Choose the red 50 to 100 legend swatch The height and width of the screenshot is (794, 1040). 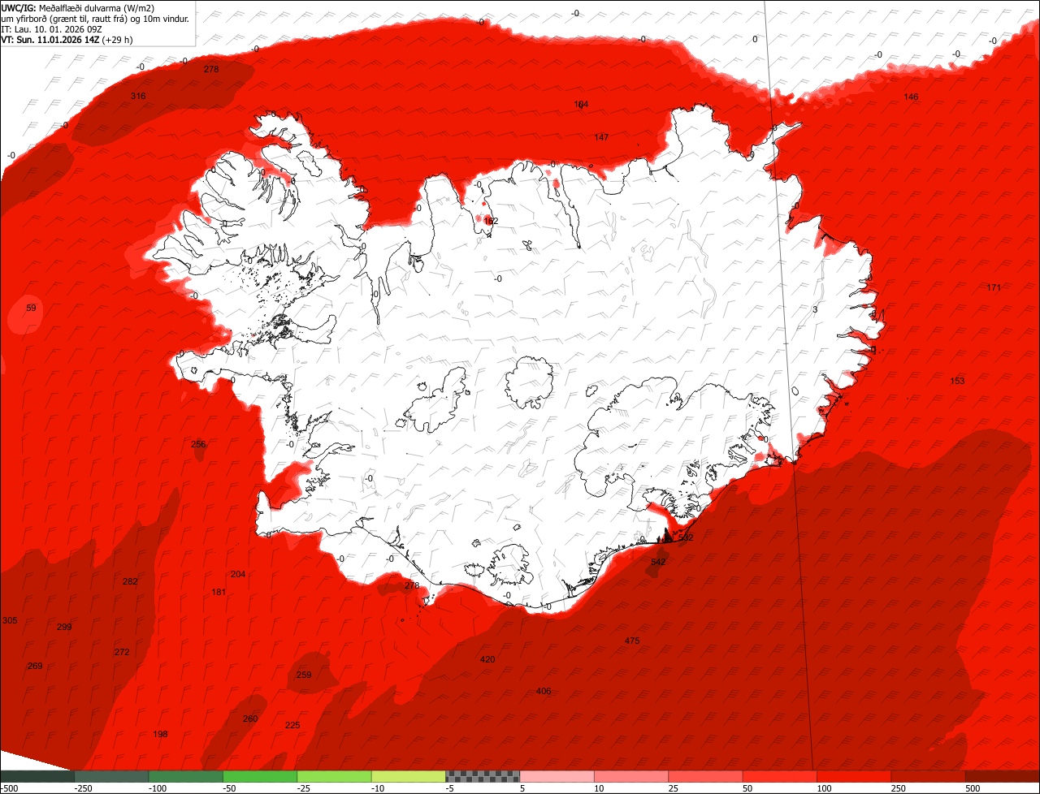coord(779,776)
